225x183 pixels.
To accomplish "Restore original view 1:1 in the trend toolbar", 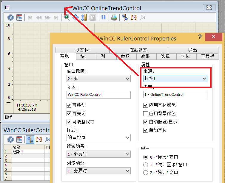I will [93, 18].
